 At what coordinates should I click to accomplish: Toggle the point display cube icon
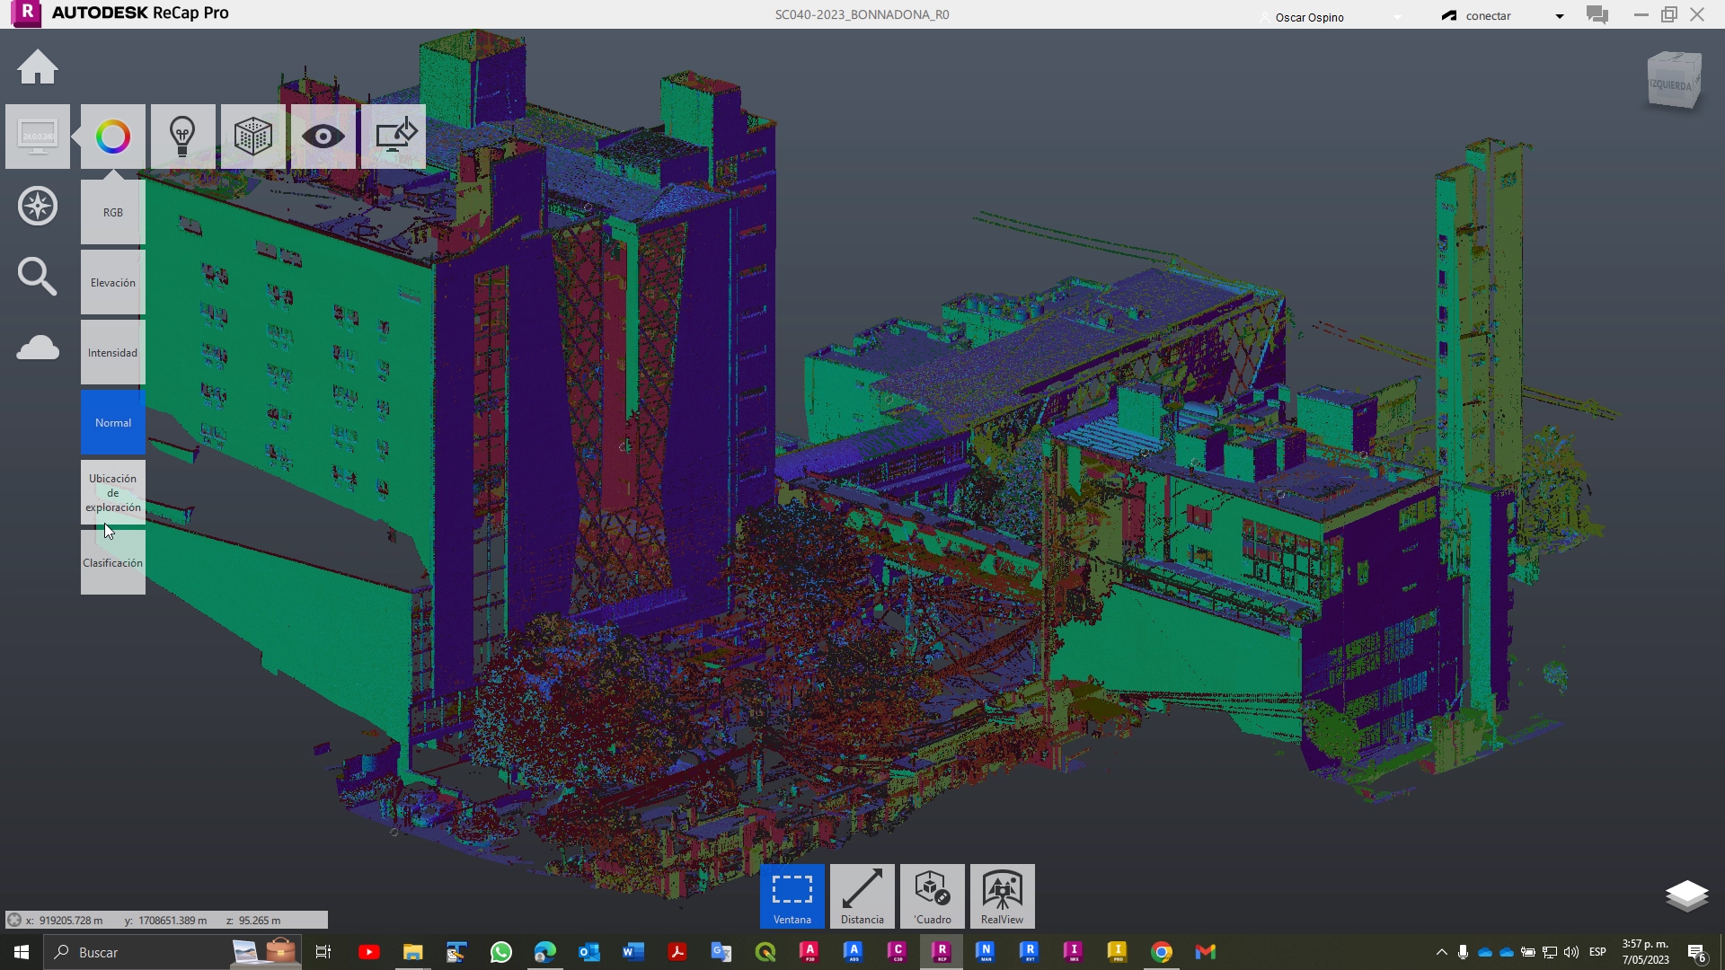[x=253, y=137]
